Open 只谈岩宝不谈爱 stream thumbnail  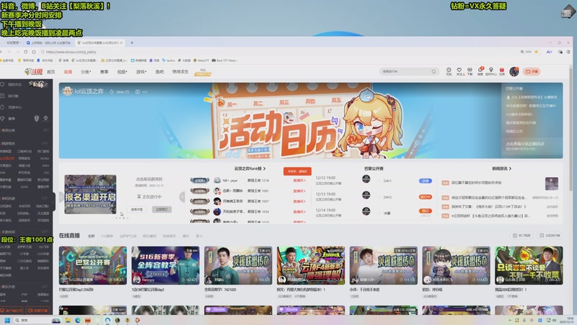pyautogui.click(x=529, y=265)
